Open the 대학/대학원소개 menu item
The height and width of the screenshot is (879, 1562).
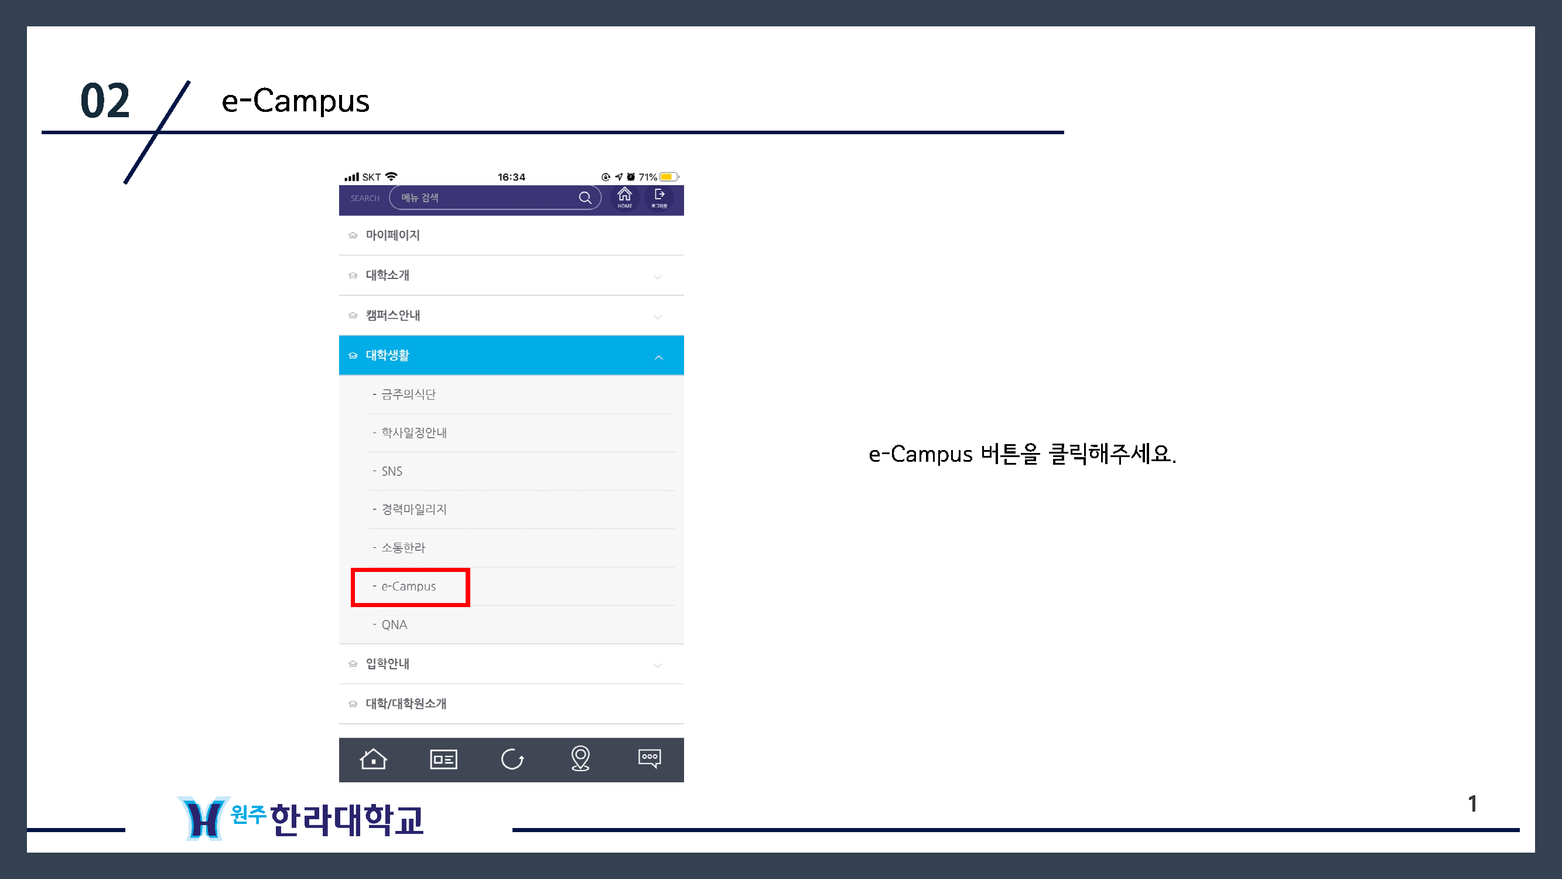pyautogui.click(x=406, y=704)
